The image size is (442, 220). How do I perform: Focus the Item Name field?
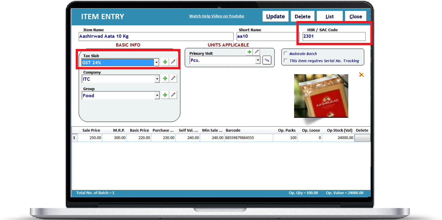click(x=156, y=36)
